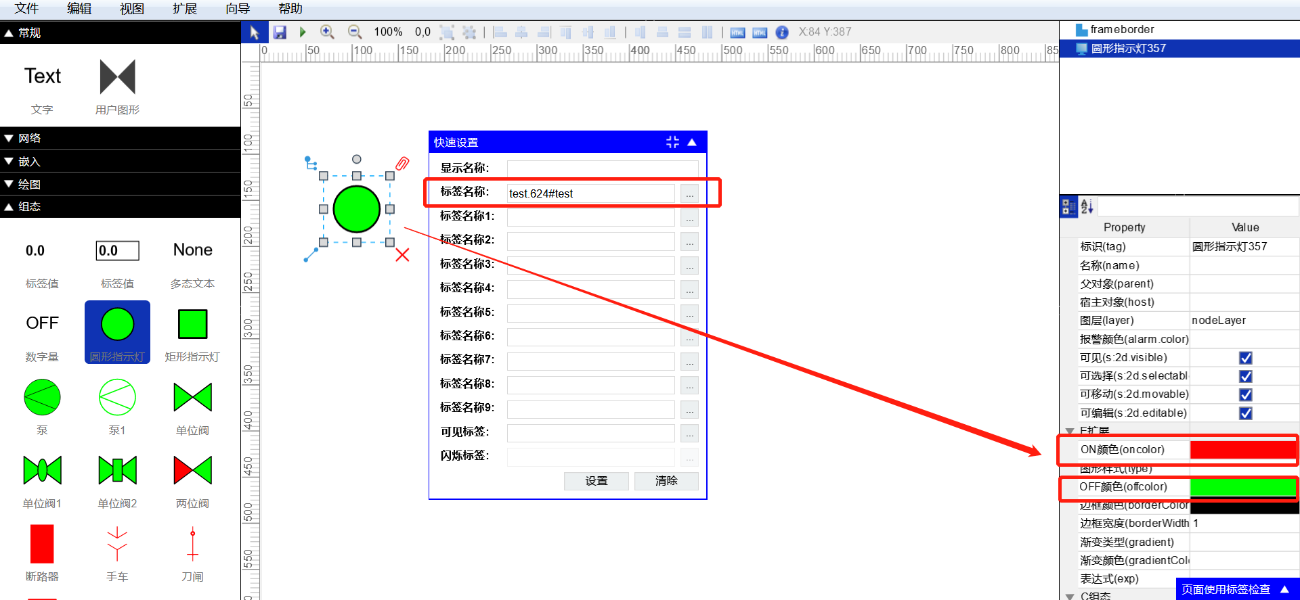Collapse the C组态 property group

1070,596
